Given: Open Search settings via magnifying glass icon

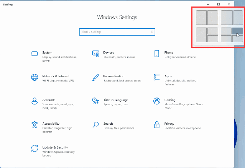Looking at the screenshot, I should tap(95, 125).
